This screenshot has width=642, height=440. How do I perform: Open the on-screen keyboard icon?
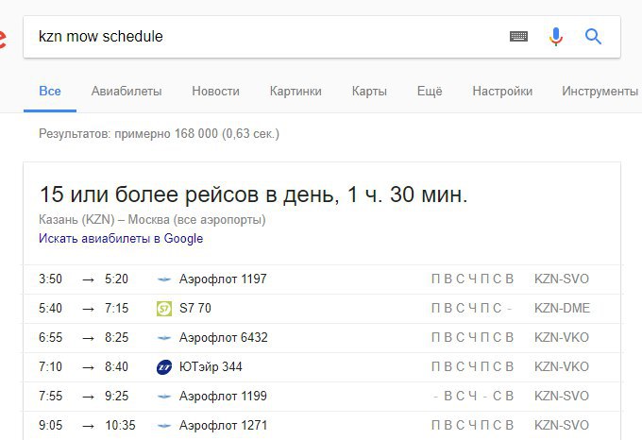pyautogui.click(x=518, y=37)
